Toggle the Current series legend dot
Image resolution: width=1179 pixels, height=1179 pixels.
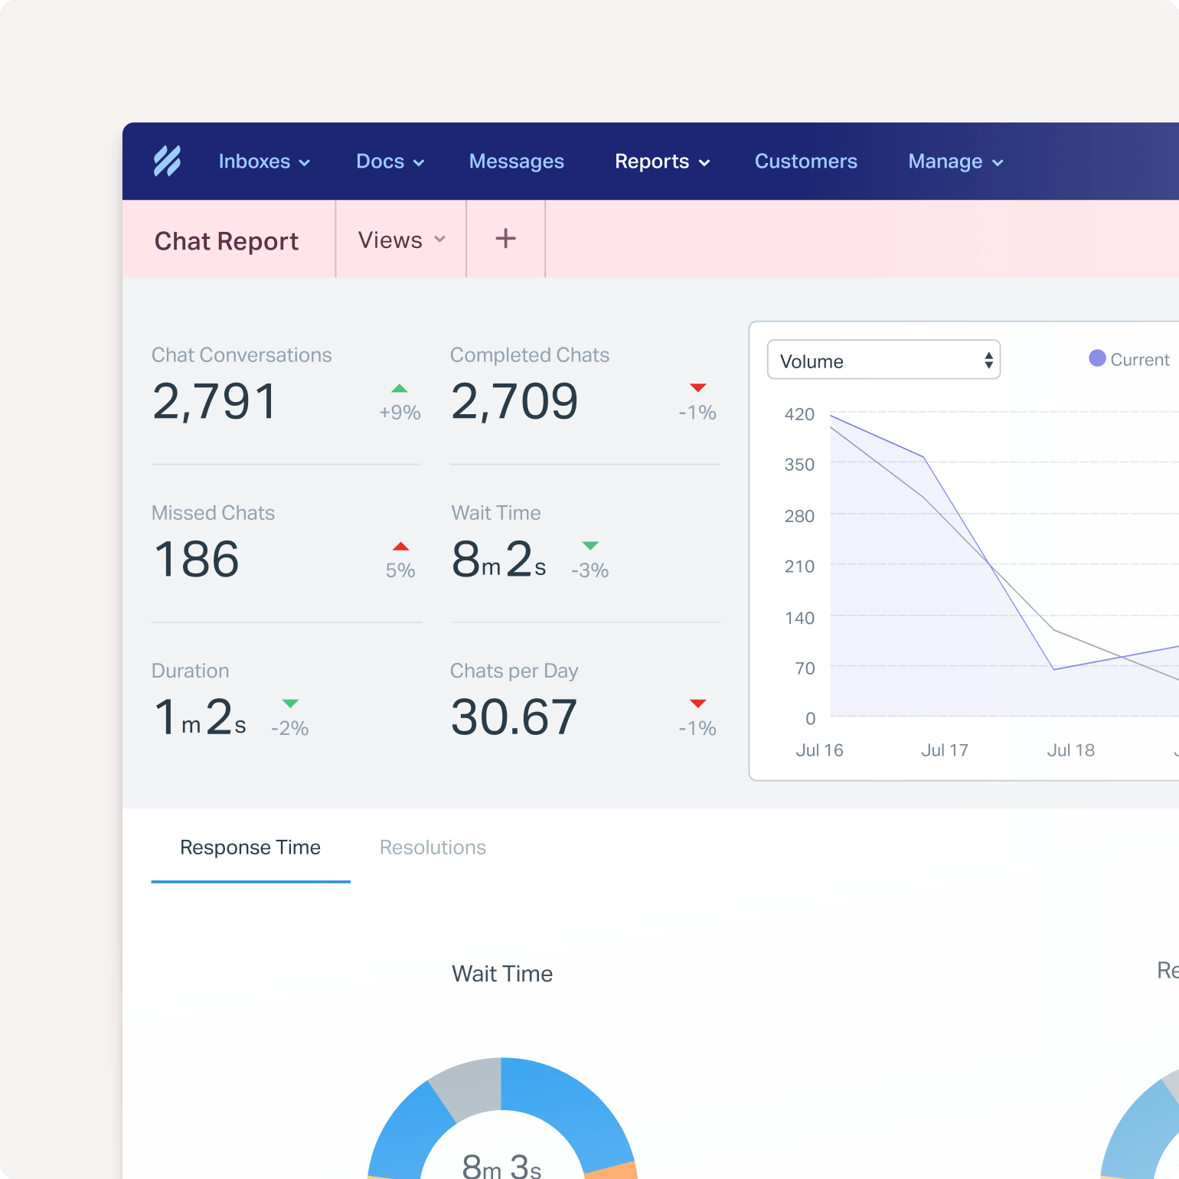1097,358
